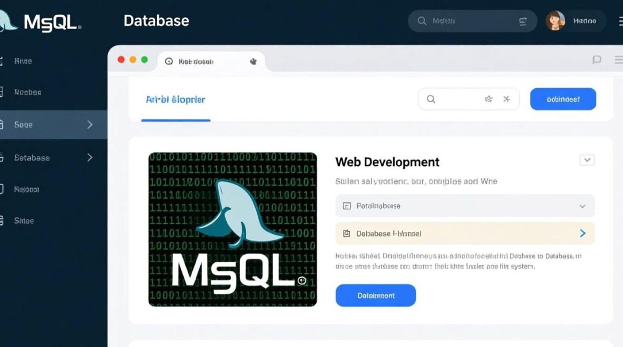The width and height of the screenshot is (623, 347).
Task: Click the magnifier icon in the dark search bar
Action: (x=422, y=21)
